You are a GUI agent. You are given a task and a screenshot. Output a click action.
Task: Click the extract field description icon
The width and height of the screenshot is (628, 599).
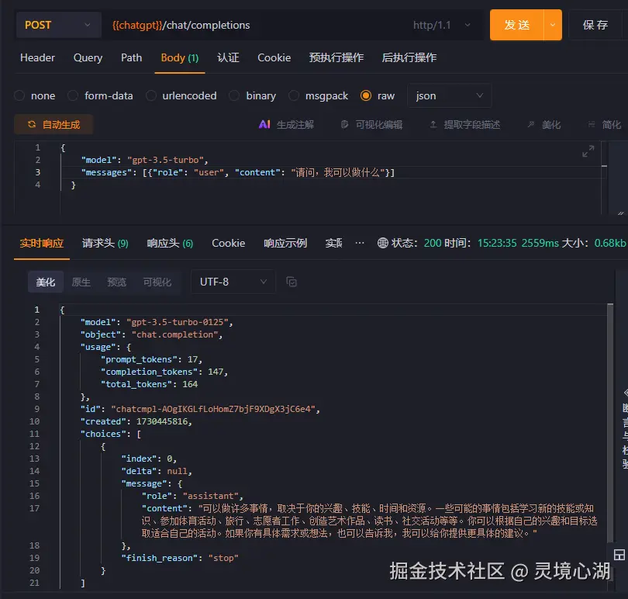[x=433, y=125]
